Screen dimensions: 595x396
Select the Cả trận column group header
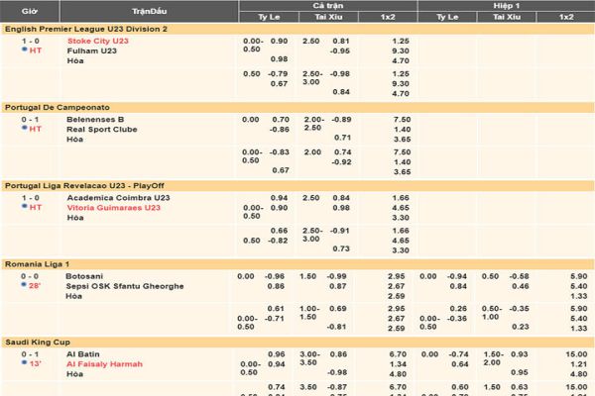tap(327, 5)
